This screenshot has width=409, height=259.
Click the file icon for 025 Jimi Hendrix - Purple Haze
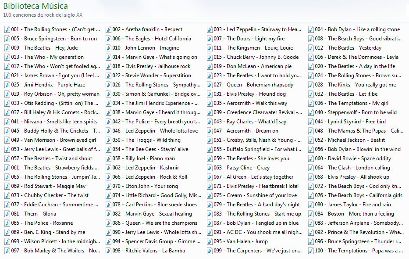(x=7, y=85)
